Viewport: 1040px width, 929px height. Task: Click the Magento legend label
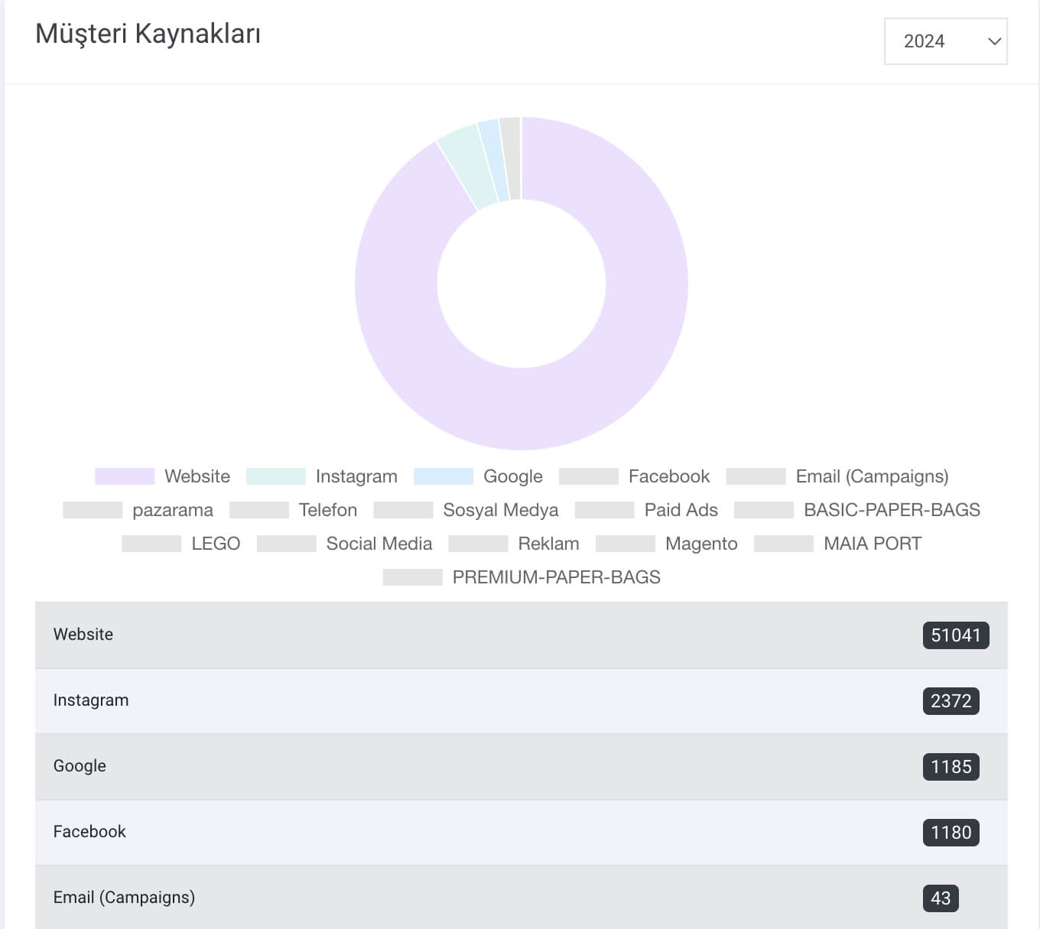701,544
